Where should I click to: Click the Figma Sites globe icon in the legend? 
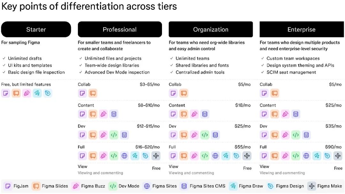(147, 186)
